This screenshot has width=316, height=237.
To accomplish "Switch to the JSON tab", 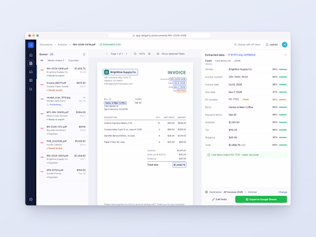I will [x=237, y=61].
